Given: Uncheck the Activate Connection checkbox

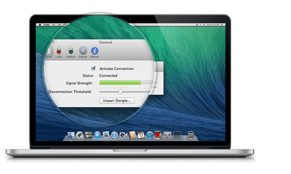Looking at the screenshot, I should tap(94, 68).
